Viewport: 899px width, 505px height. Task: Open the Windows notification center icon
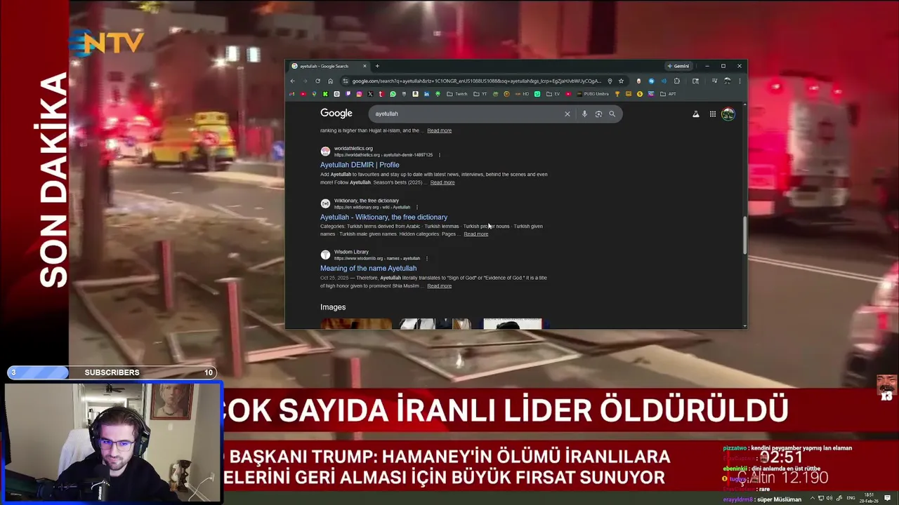[888, 498]
